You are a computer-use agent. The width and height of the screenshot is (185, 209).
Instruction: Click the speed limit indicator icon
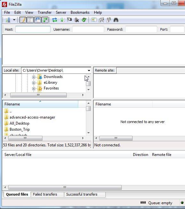143,203
